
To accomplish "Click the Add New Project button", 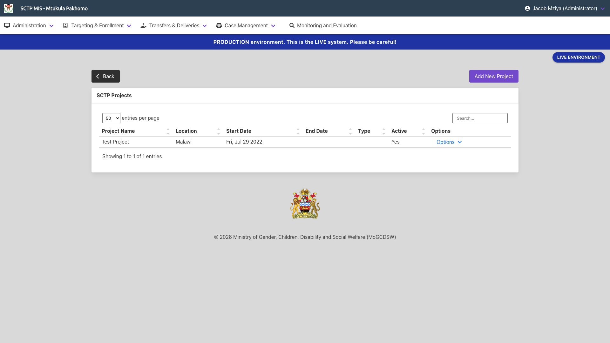I will [494, 76].
